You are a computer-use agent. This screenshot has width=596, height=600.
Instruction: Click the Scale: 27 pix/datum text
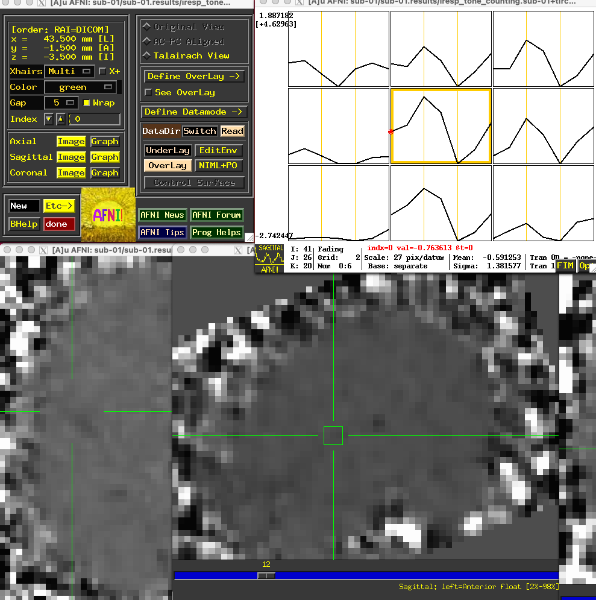click(404, 257)
